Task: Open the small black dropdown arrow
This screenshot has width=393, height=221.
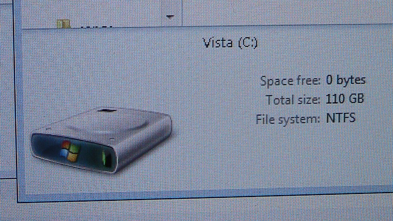Action: (x=170, y=17)
